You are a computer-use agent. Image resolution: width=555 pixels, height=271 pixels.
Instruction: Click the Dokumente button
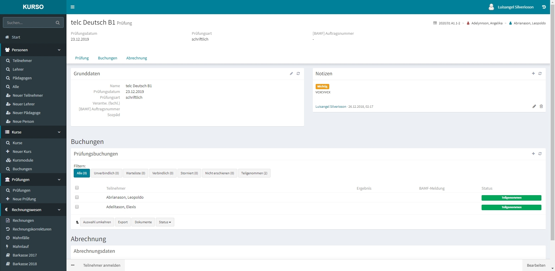coord(143,222)
